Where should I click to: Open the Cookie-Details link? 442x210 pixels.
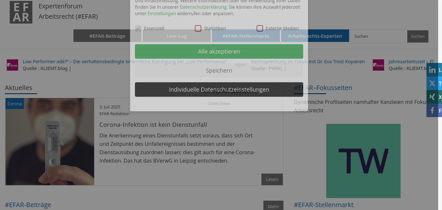point(219,104)
